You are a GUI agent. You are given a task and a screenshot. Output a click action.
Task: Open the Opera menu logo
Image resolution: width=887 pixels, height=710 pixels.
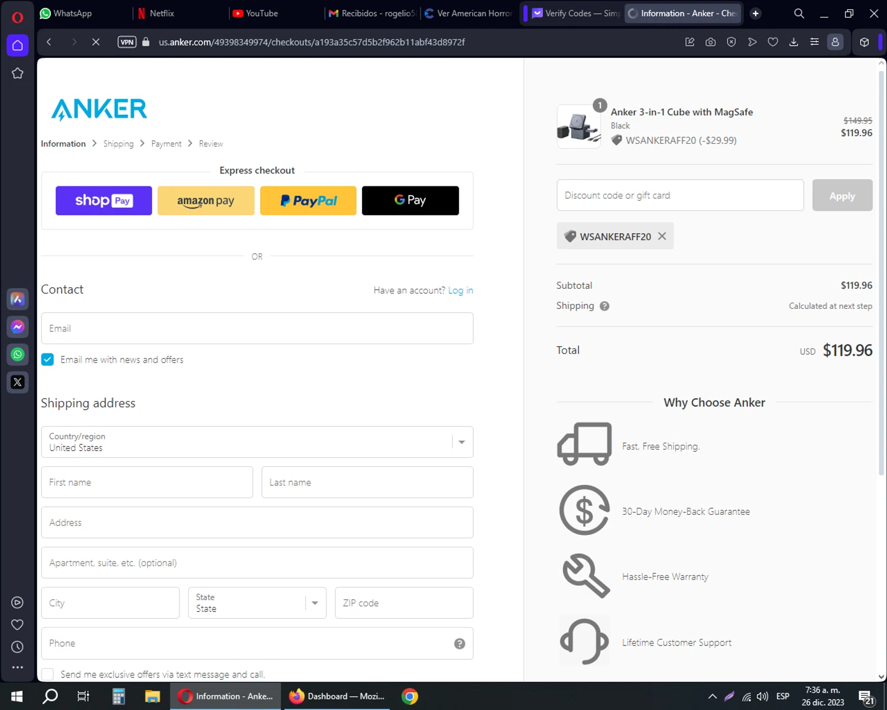17,17
